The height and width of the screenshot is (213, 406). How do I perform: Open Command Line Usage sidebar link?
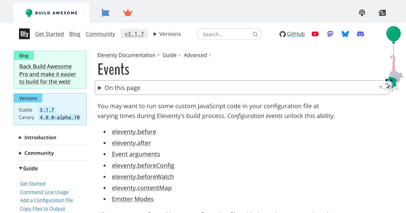point(44,192)
